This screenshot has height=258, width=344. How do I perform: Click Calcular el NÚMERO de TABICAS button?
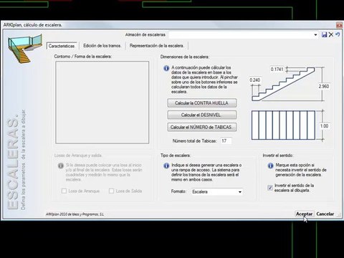(x=202, y=128)
